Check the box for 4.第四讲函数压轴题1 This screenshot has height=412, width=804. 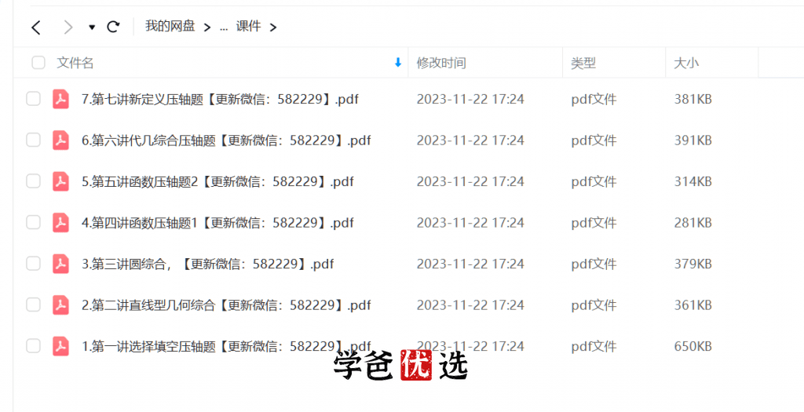coord(33,222)
